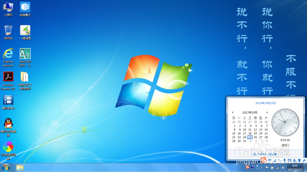Click the 一键清理 cleanup icon

pyautogui.click(x=25, y=32)
